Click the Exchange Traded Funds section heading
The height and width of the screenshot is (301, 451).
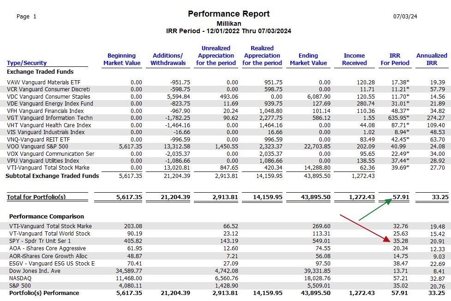click(x=40, y=71)
